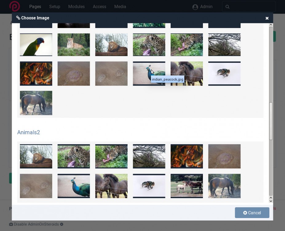Viewport: 285px width, 231px height.
Task: Select the rainbow lorikeet parrot thumbnail
Action: point(36,45)
